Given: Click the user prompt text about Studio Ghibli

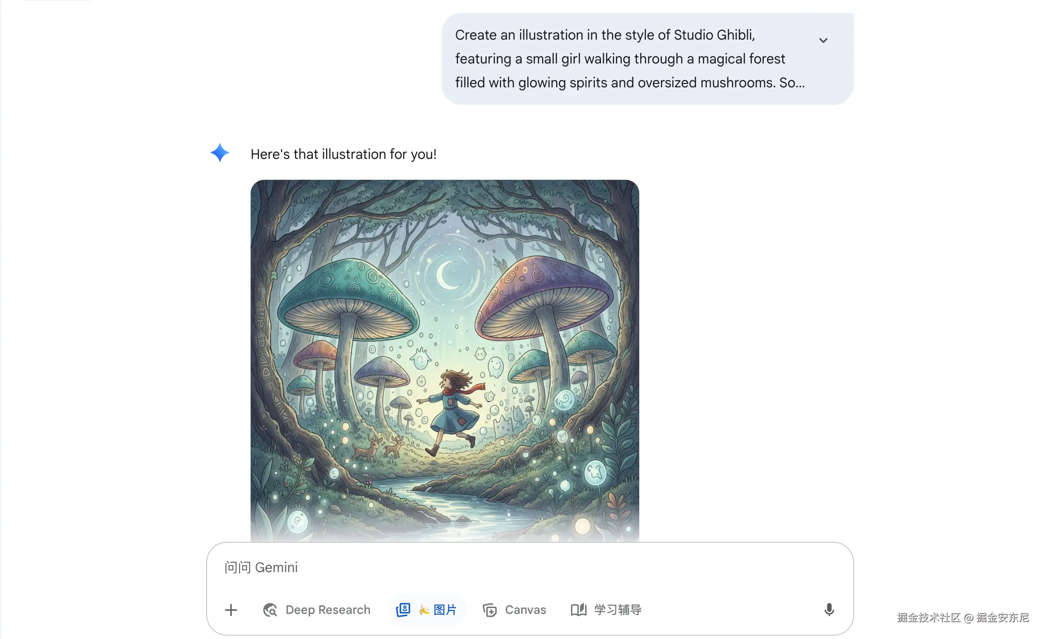Looking at the screenshot, I should [630, 59].
